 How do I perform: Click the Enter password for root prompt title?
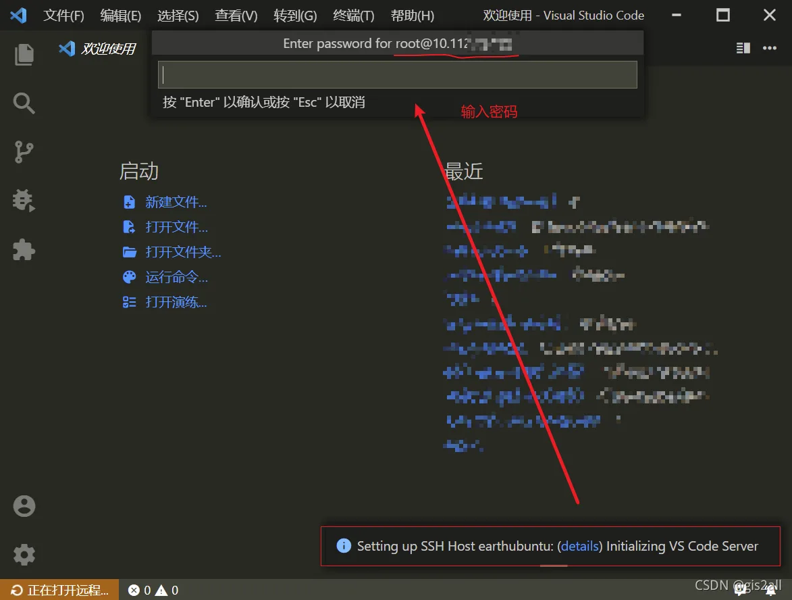coord(398,43)
